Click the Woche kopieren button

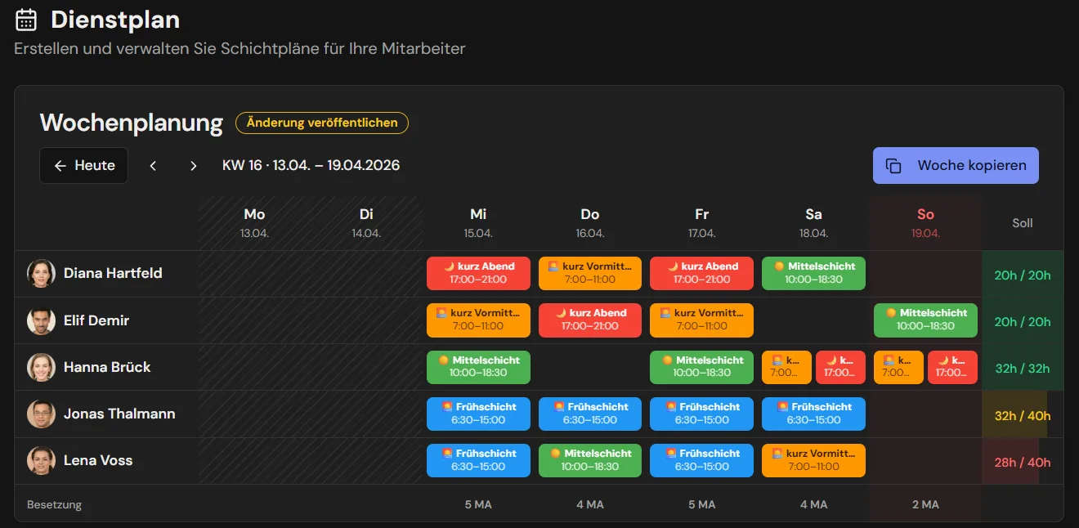click(x=956, y=166)
